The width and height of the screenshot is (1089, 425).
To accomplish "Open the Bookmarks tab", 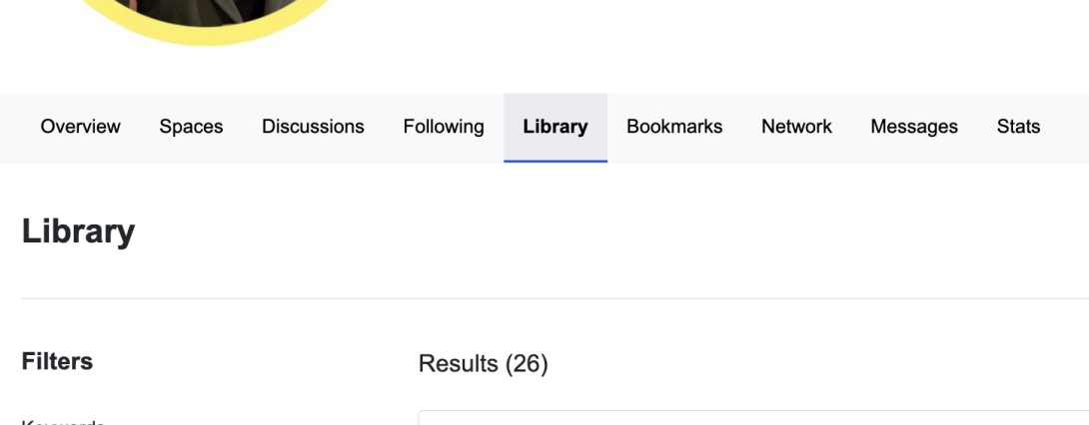I will (x=674, y=127).
